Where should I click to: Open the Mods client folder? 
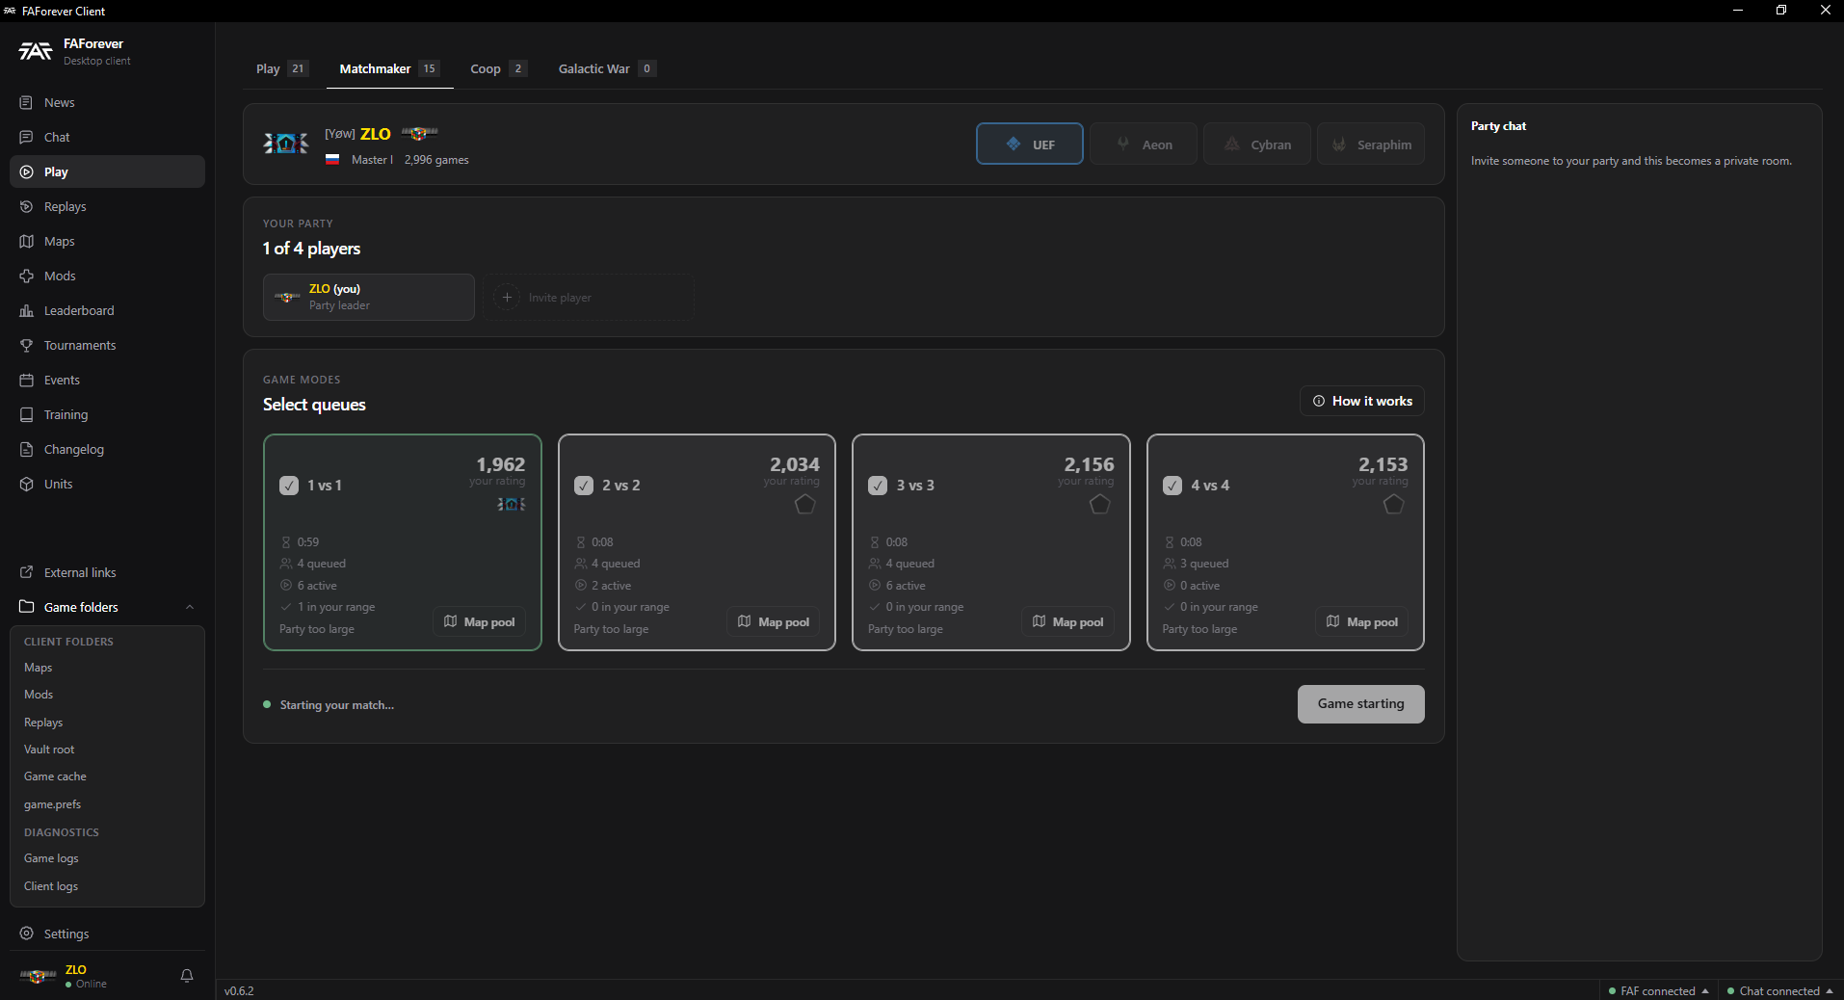coord(39,695)
